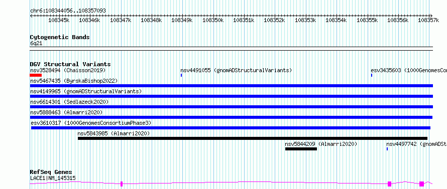Click the 108351k ruler tick label
The width and height of the screenshot is (447, 189).
pos(244,20)
